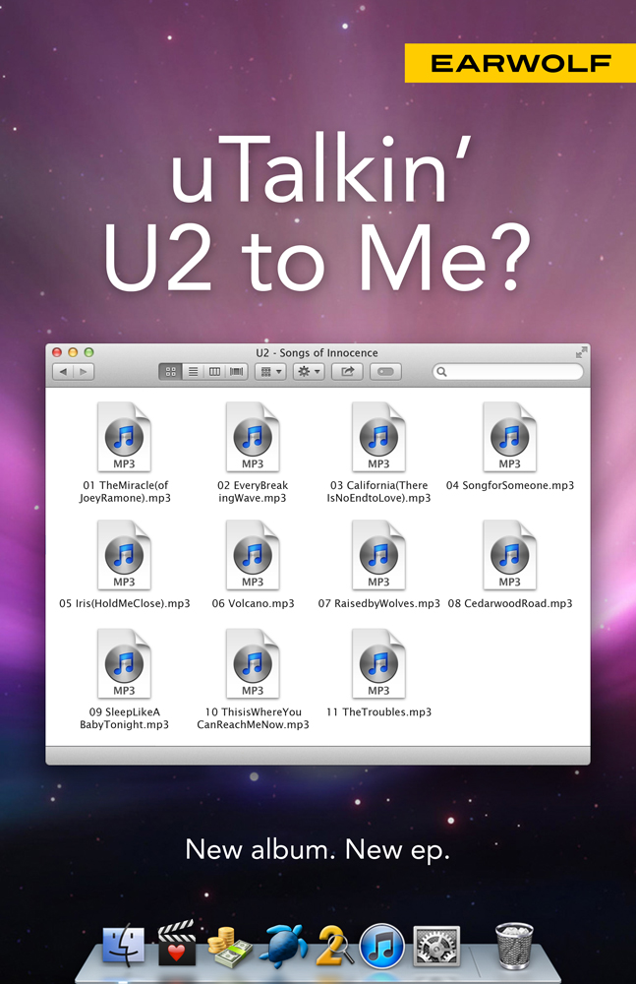
Task: Select 05 Iris(HoldMeClose).mp3 file icon
Action: [124, 555]
